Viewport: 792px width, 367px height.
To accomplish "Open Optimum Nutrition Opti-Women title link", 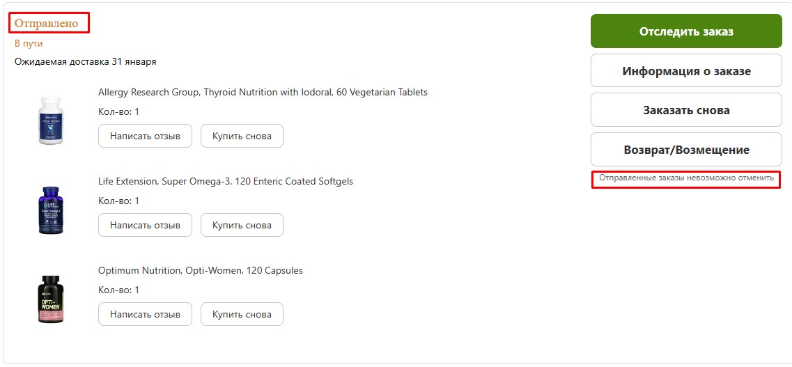I will (x=201, y=271).
